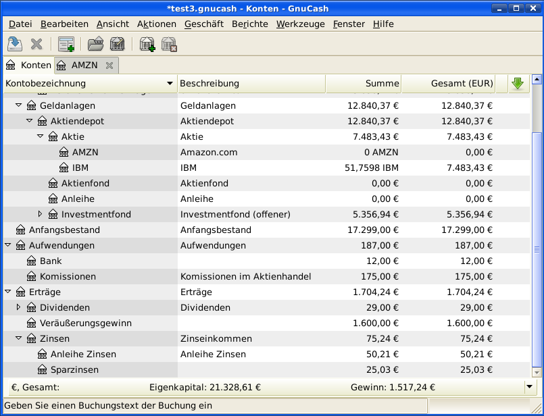This screenshot has height=416, width=544.
Task: Open the Werkzeuge menu
Action: point(300,24)
